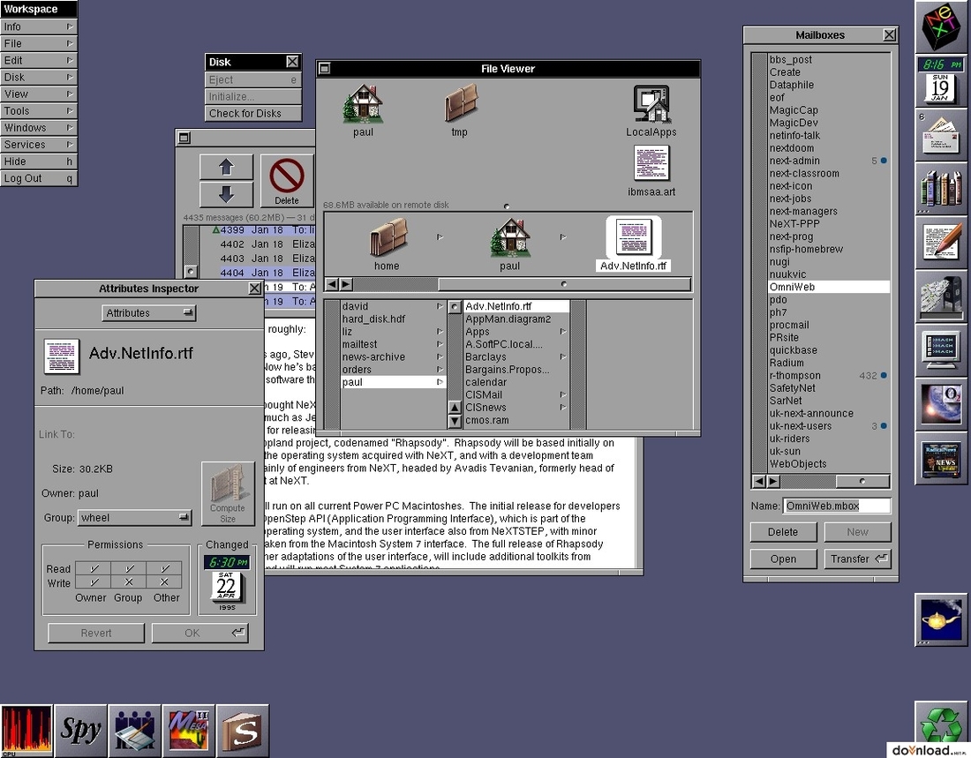Click the mailbox Name field
971x758 pixels.
pos(837,506)
